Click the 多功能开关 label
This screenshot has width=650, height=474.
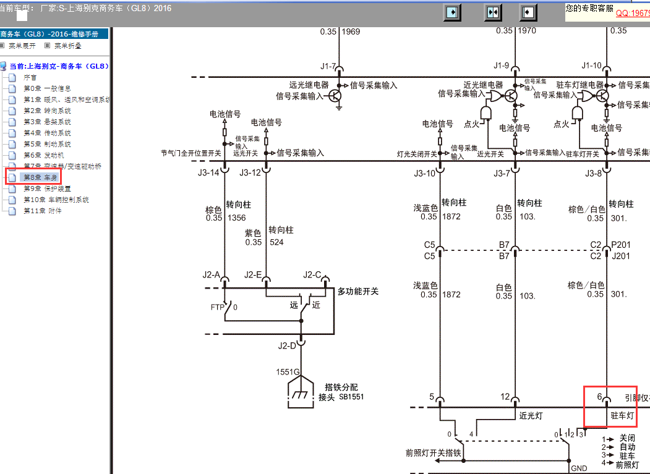[358, 291]
